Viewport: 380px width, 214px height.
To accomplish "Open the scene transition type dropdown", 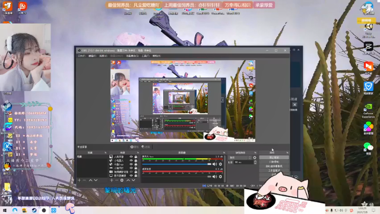I will coord(240,158).
